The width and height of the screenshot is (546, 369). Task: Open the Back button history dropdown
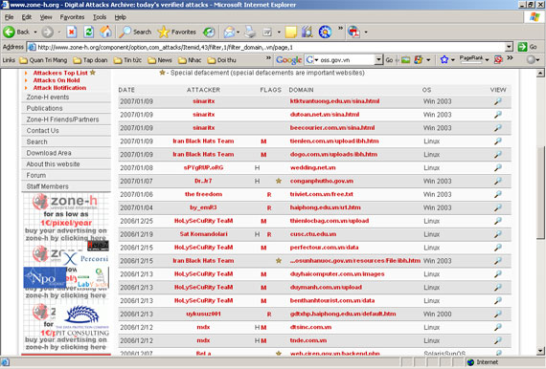(x=35, y=32)
